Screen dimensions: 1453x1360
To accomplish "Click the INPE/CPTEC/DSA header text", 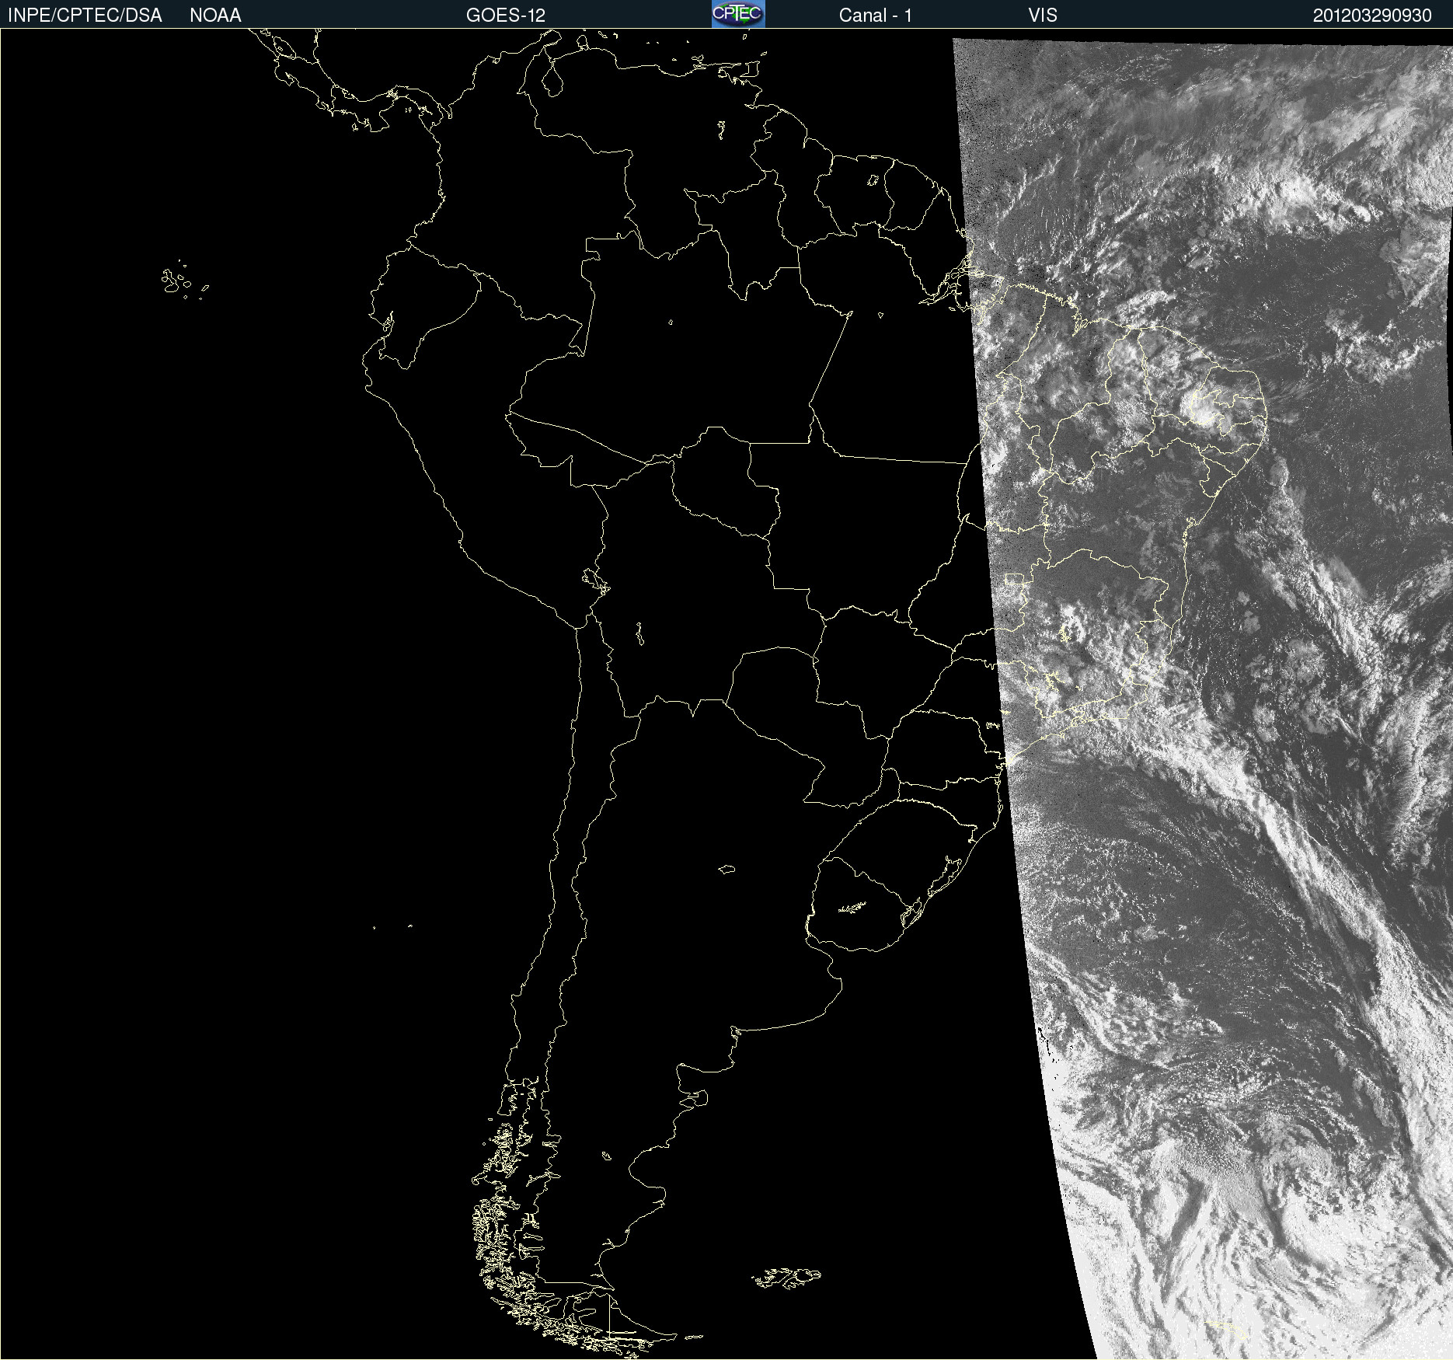I will click(85, 16).
